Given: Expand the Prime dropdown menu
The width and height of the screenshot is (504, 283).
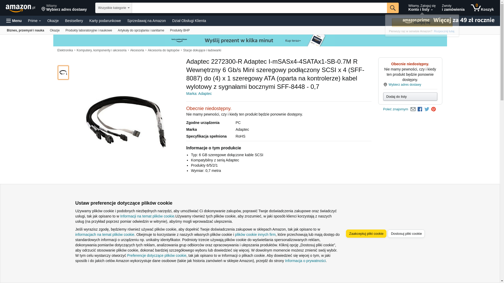Looking at the screenshot, I should 34,21.
